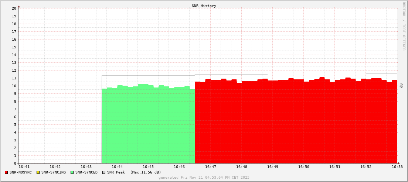
Task: Click the X-axis arrow tip at right
Action: point(399,163)
